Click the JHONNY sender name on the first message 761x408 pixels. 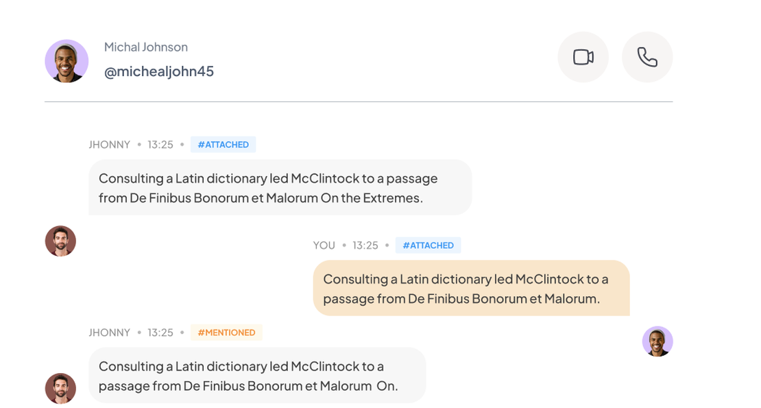pyautogui.click(x=109, y=145)
